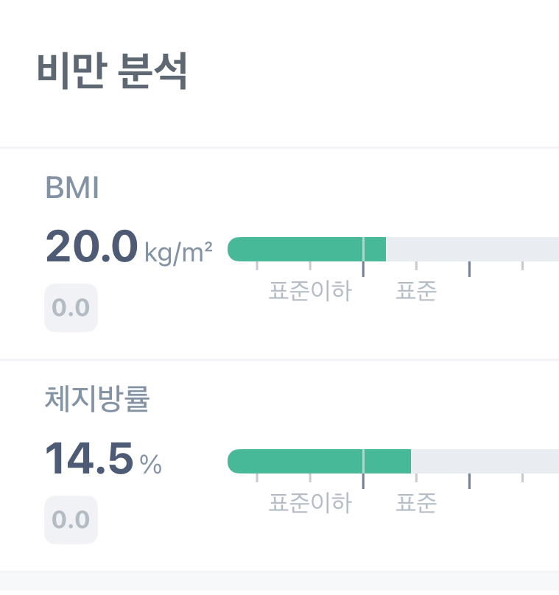Click the gray unfilled part of BMI bar
Image resolution: width=559 pixels, height=595 pixels.
coord(473,250)
